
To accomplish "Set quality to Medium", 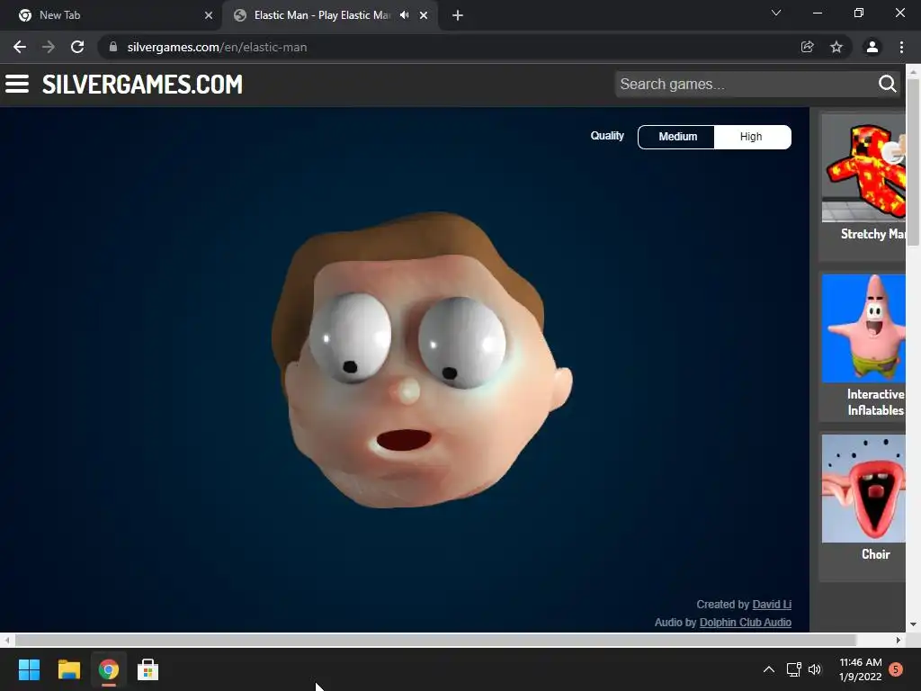I will (x=677, y=137).
